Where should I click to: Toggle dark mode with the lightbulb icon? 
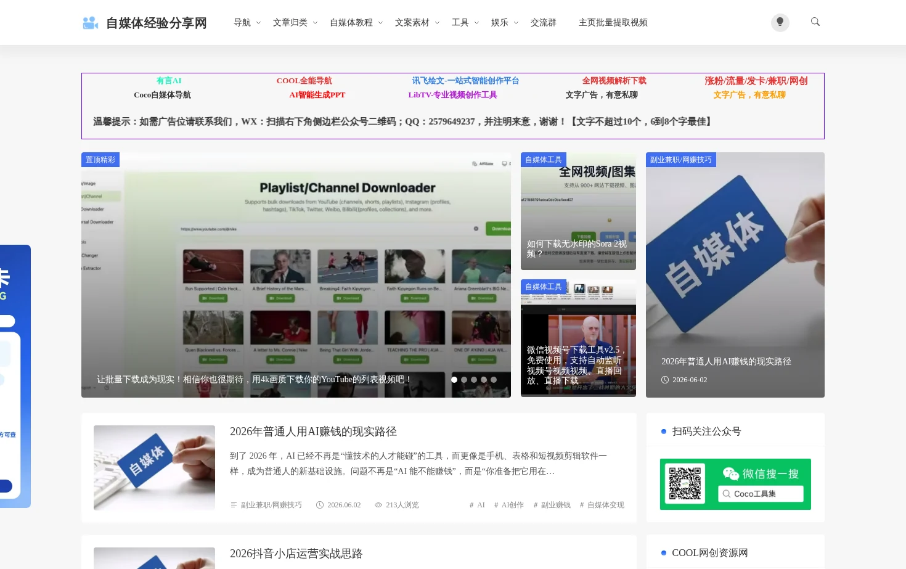coord(780,22)
